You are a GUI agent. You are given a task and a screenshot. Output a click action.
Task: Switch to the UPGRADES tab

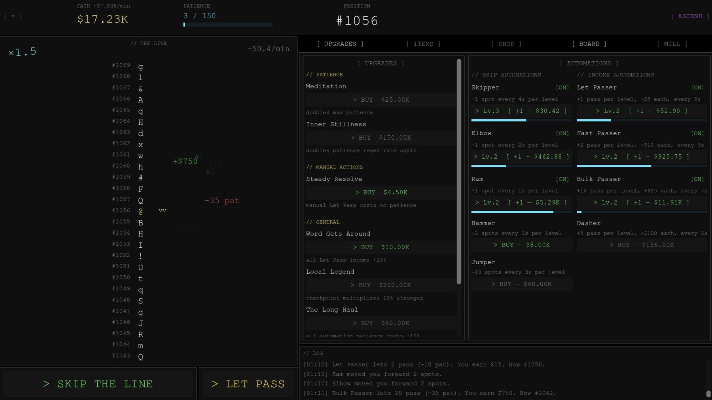(340, 44)
